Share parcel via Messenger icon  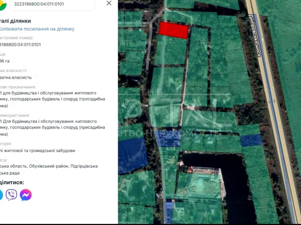(26, 195)
